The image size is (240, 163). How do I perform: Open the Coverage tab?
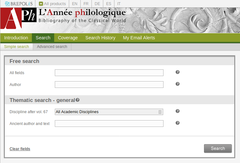click(68, 38)
